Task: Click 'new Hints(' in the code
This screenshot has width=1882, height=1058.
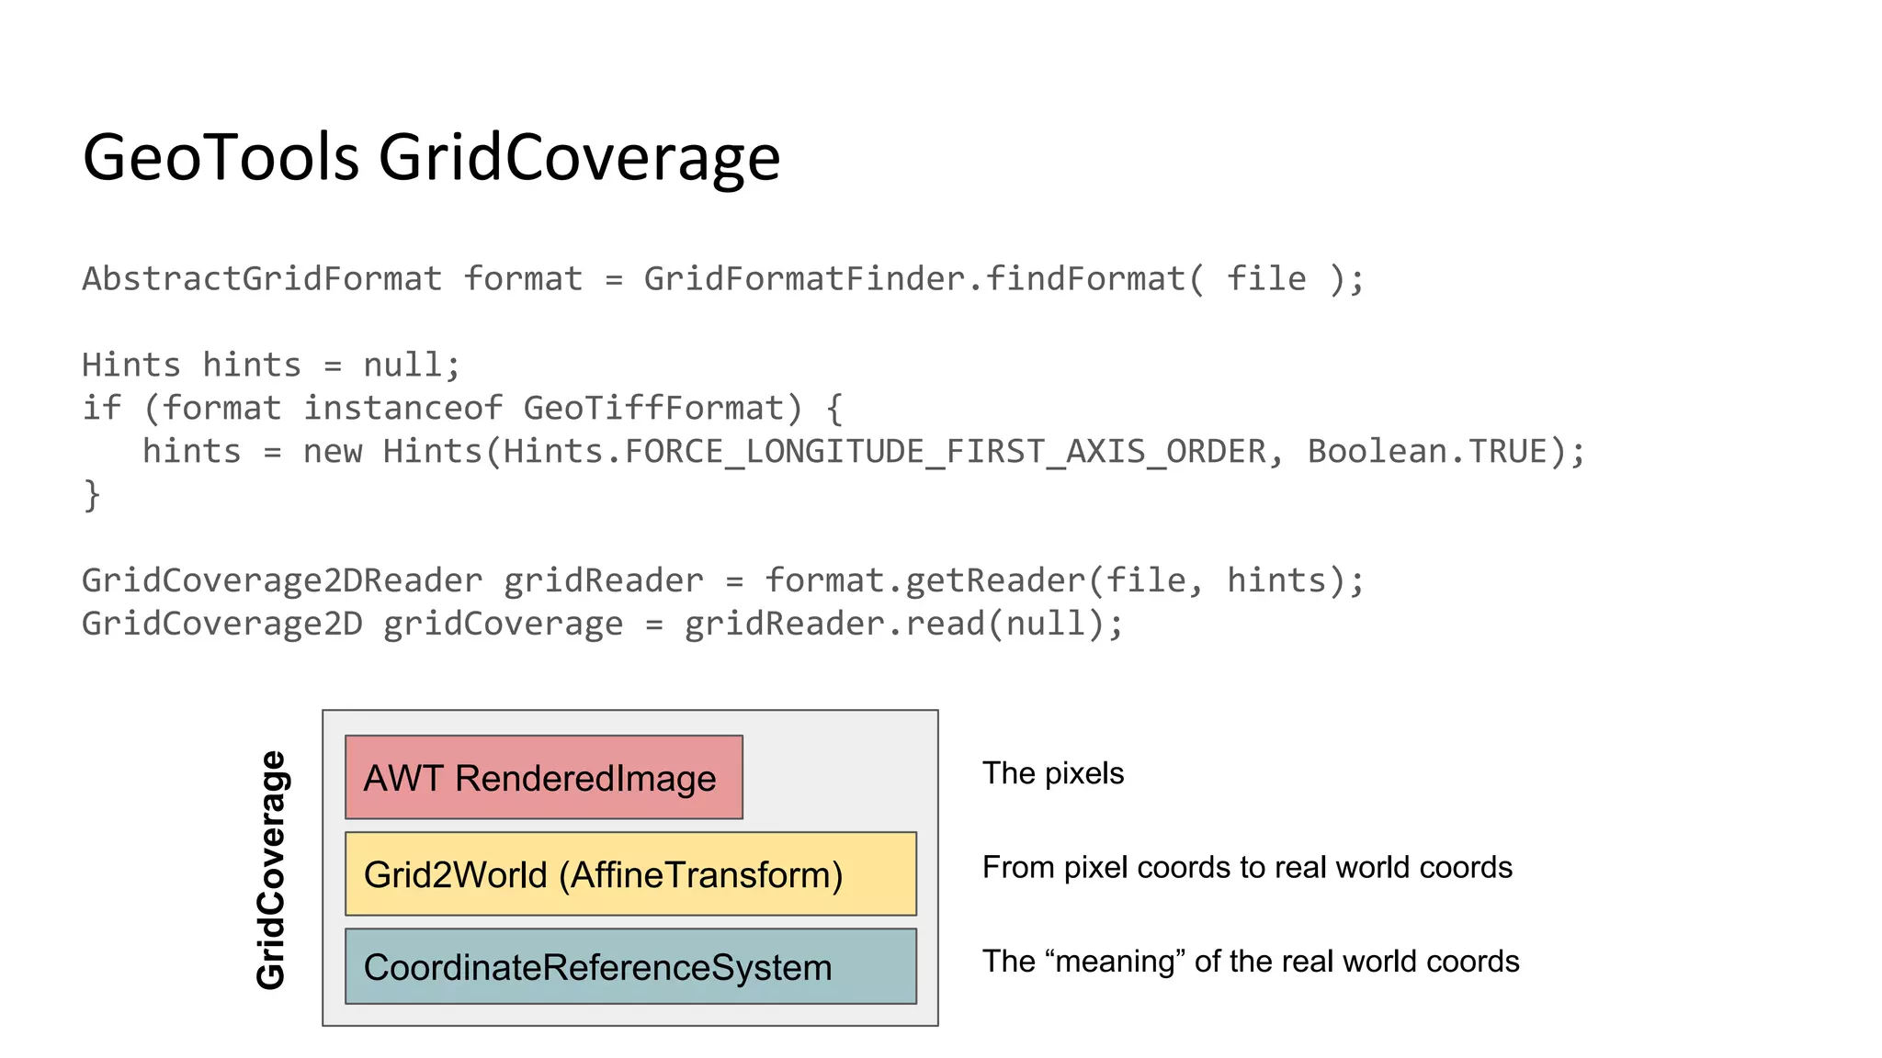Action: (400, 452)
